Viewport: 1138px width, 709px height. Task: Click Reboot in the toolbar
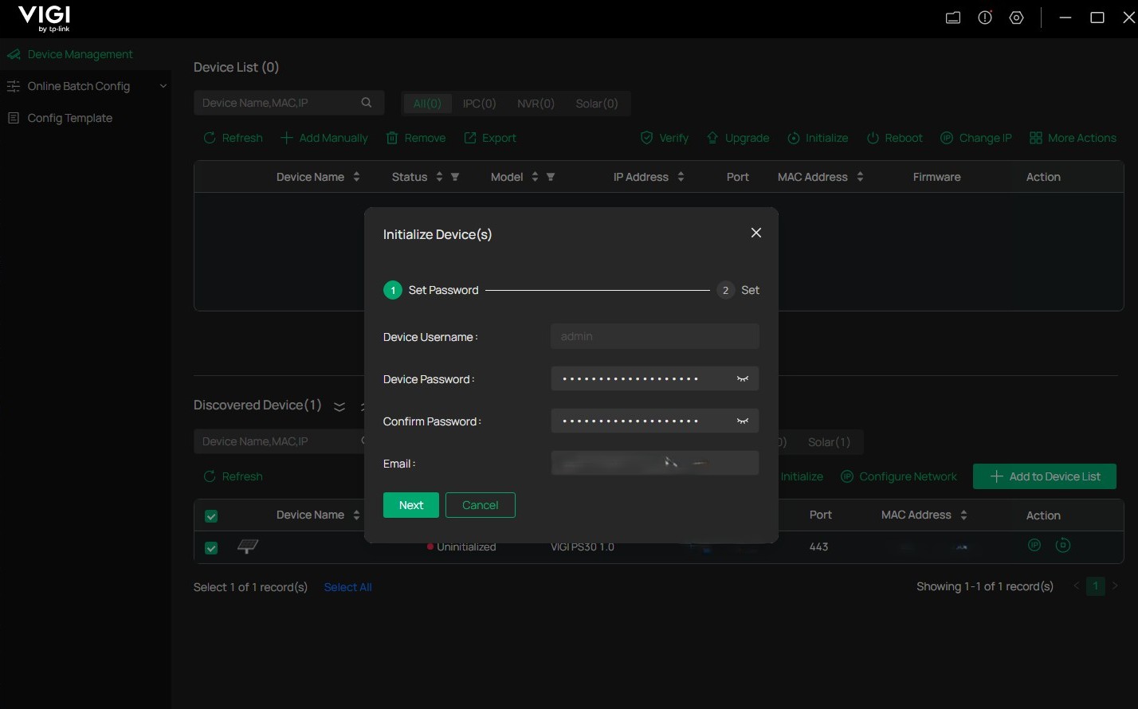pos(895,138)
